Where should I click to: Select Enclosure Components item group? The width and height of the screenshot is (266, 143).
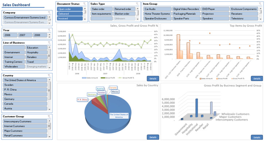pyautogui.click(x=244, y=9)
